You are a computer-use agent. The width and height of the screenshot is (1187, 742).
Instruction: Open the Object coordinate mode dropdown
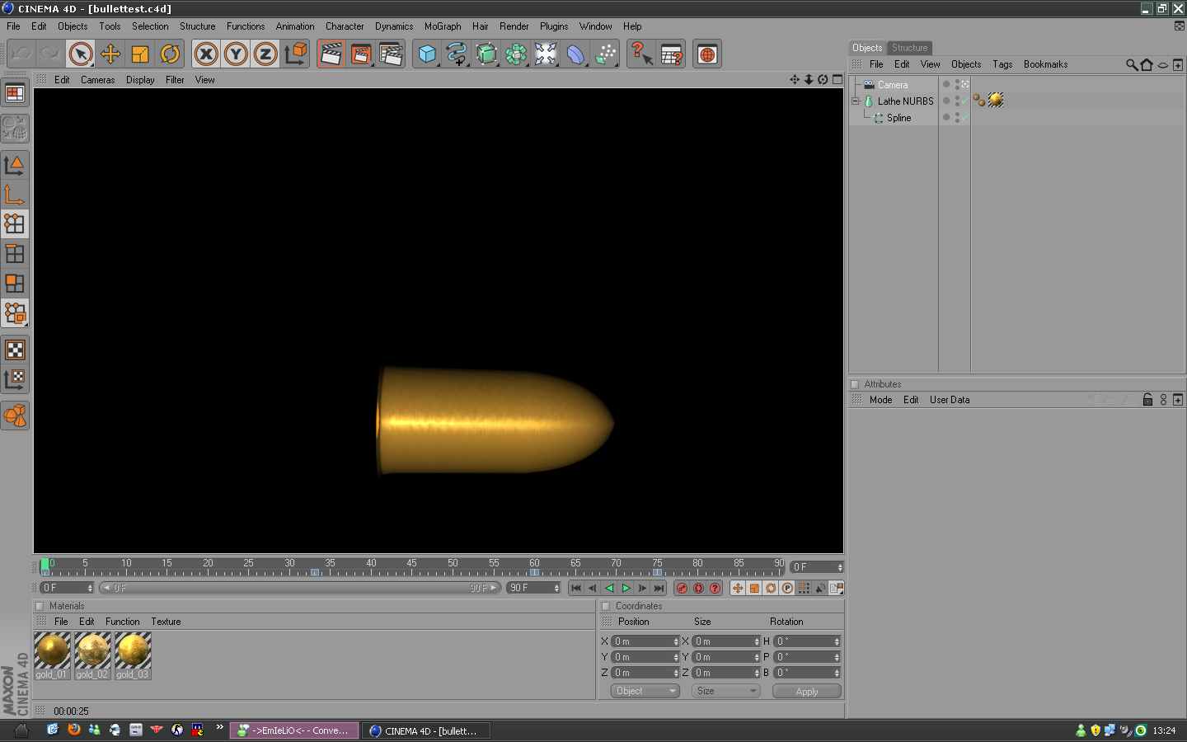click(645, 691)
